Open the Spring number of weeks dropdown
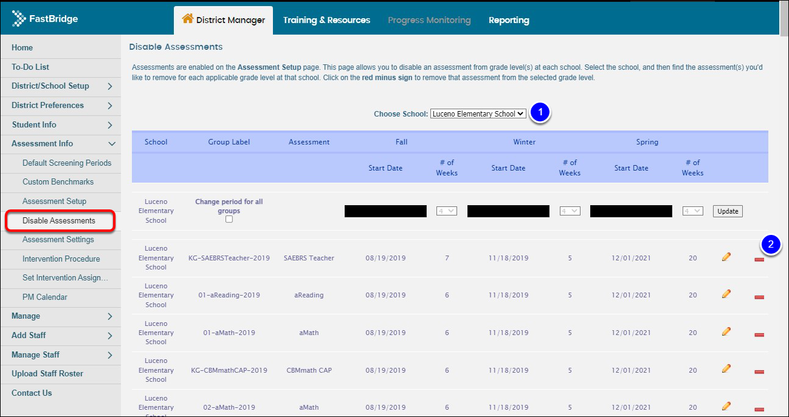Image resolution: width=789 pixels, height=417 pixels. [692, 211]
